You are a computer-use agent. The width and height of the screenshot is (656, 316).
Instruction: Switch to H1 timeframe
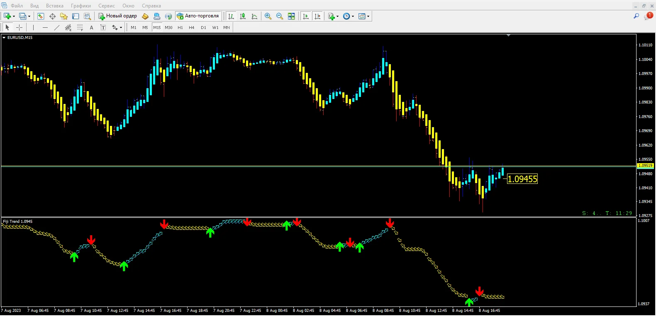coord(180,27)
